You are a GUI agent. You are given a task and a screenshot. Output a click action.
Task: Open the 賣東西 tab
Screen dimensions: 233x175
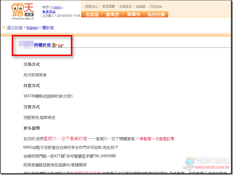pyautogui.click(x=112, y=14)
